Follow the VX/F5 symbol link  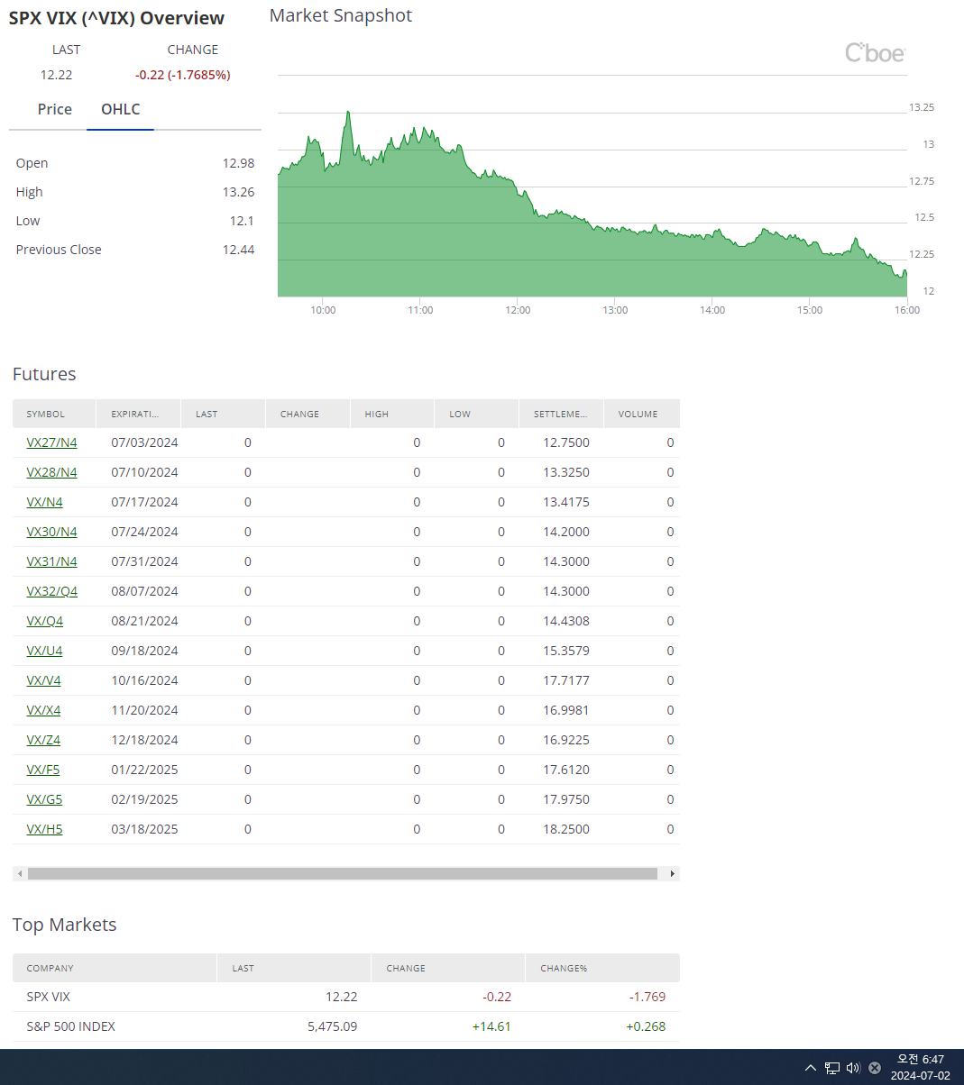pos(43,770)
